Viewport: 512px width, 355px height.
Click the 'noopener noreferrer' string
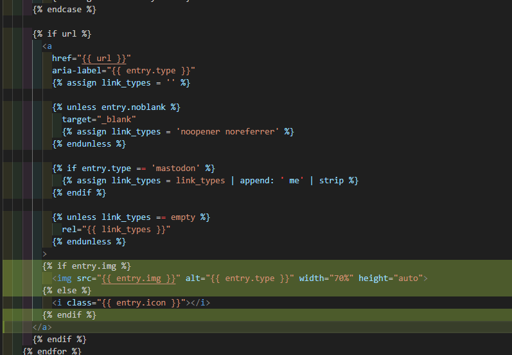click(227, 132)
